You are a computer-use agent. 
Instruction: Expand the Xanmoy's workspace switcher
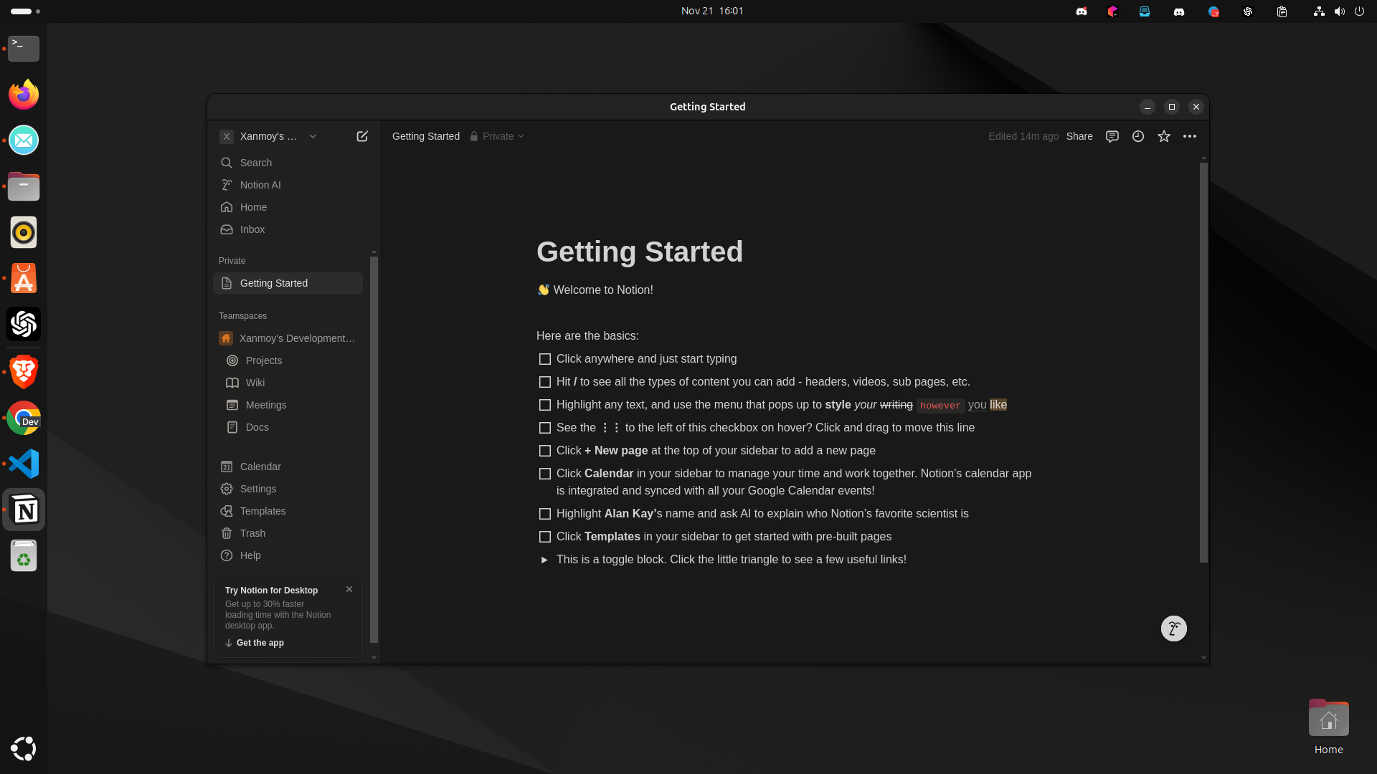pos(268,136)
